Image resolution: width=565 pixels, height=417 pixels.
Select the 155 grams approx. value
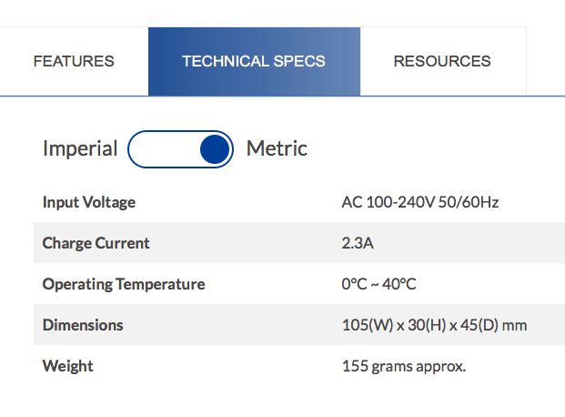point(403,366)
